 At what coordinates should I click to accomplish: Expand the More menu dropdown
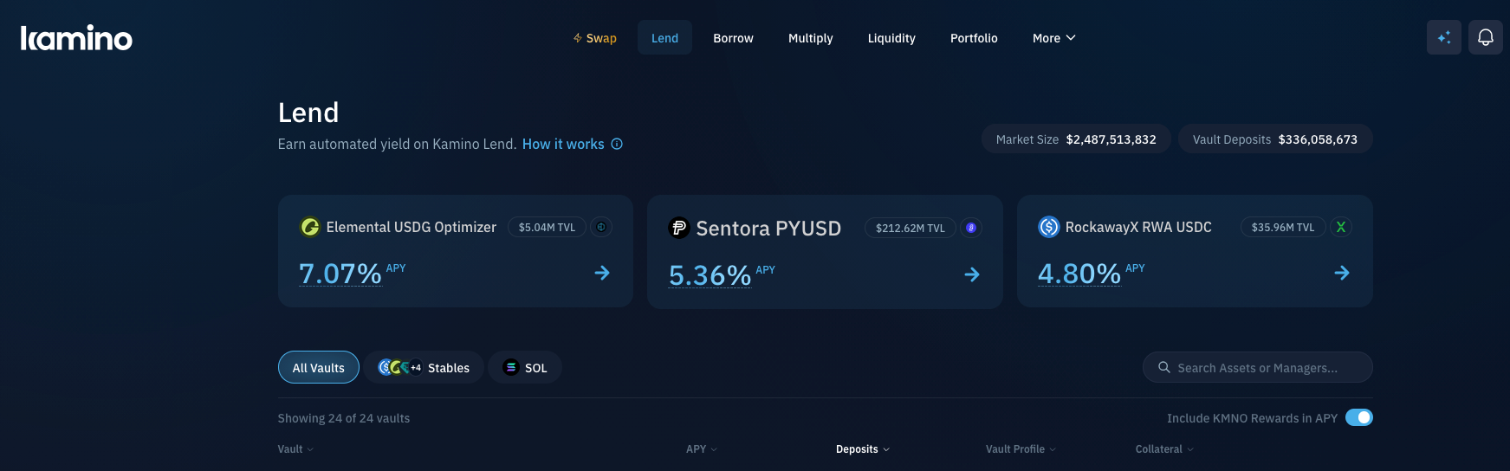tap(1053, 38)
